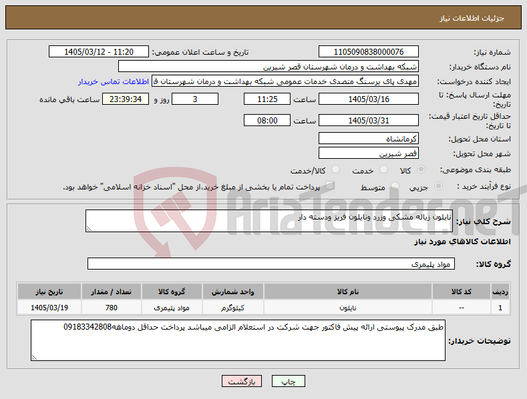
Task: Click the announcement date field 1405/03/12 - 11:20
Action: (x=99, y=52)
